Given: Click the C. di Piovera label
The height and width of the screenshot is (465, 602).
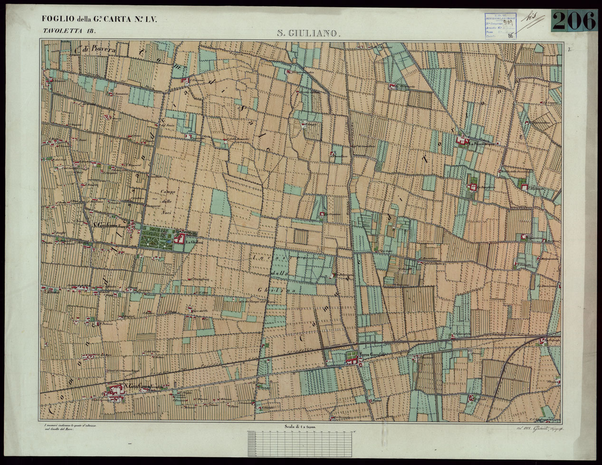Looking at the screenshot, I should (98, 48).
